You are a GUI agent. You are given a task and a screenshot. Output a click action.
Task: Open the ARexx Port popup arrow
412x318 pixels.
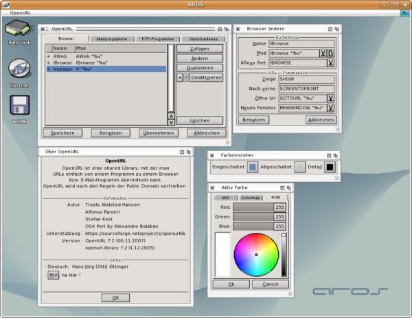330,63
